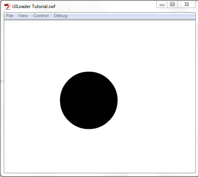The image size is (198, 177).
Task: Click the Flash SWF file icon in title bar
Action: point(7,6)
